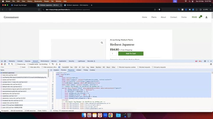Open the Application tab in DevTools
Viewport: 213px width, 119px height.
pos(63,61)
